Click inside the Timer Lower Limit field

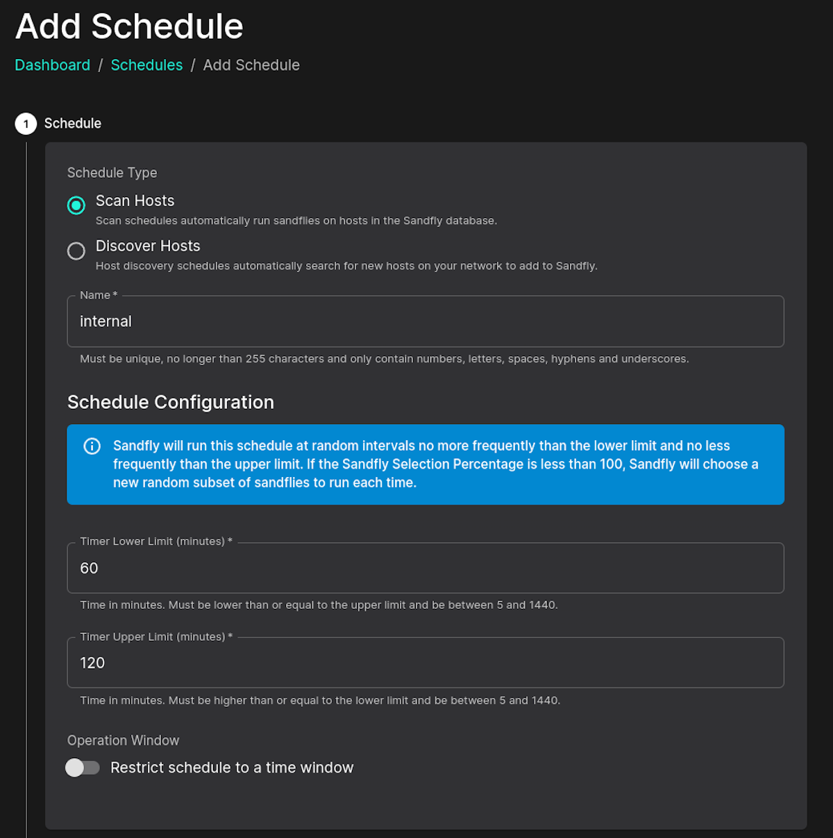point(278,568)
